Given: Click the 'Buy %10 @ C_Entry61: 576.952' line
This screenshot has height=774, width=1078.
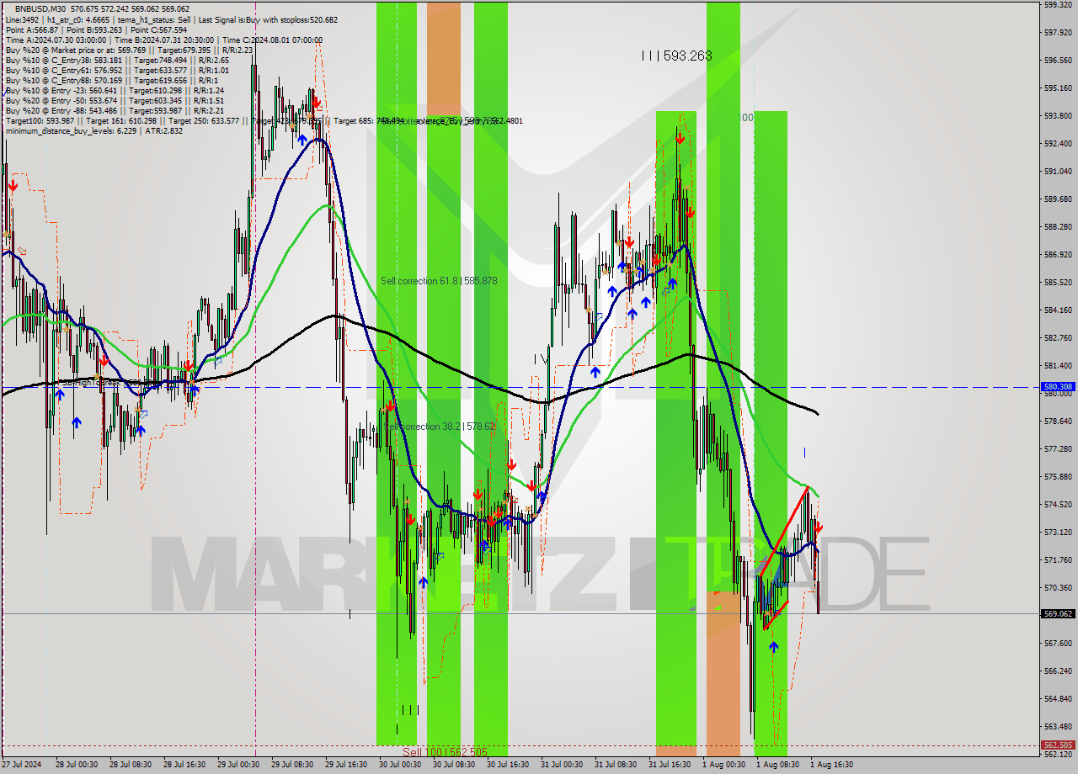Looking at the screenshot, I should click(117, 70).
